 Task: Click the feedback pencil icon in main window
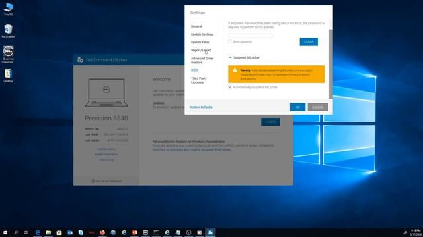93,181
